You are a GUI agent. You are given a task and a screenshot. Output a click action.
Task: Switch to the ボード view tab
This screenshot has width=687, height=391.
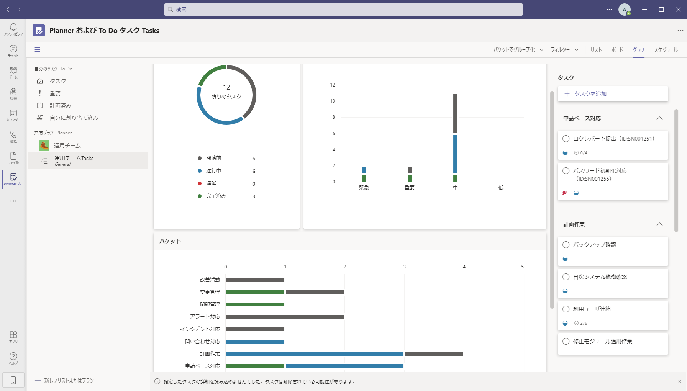617,50
